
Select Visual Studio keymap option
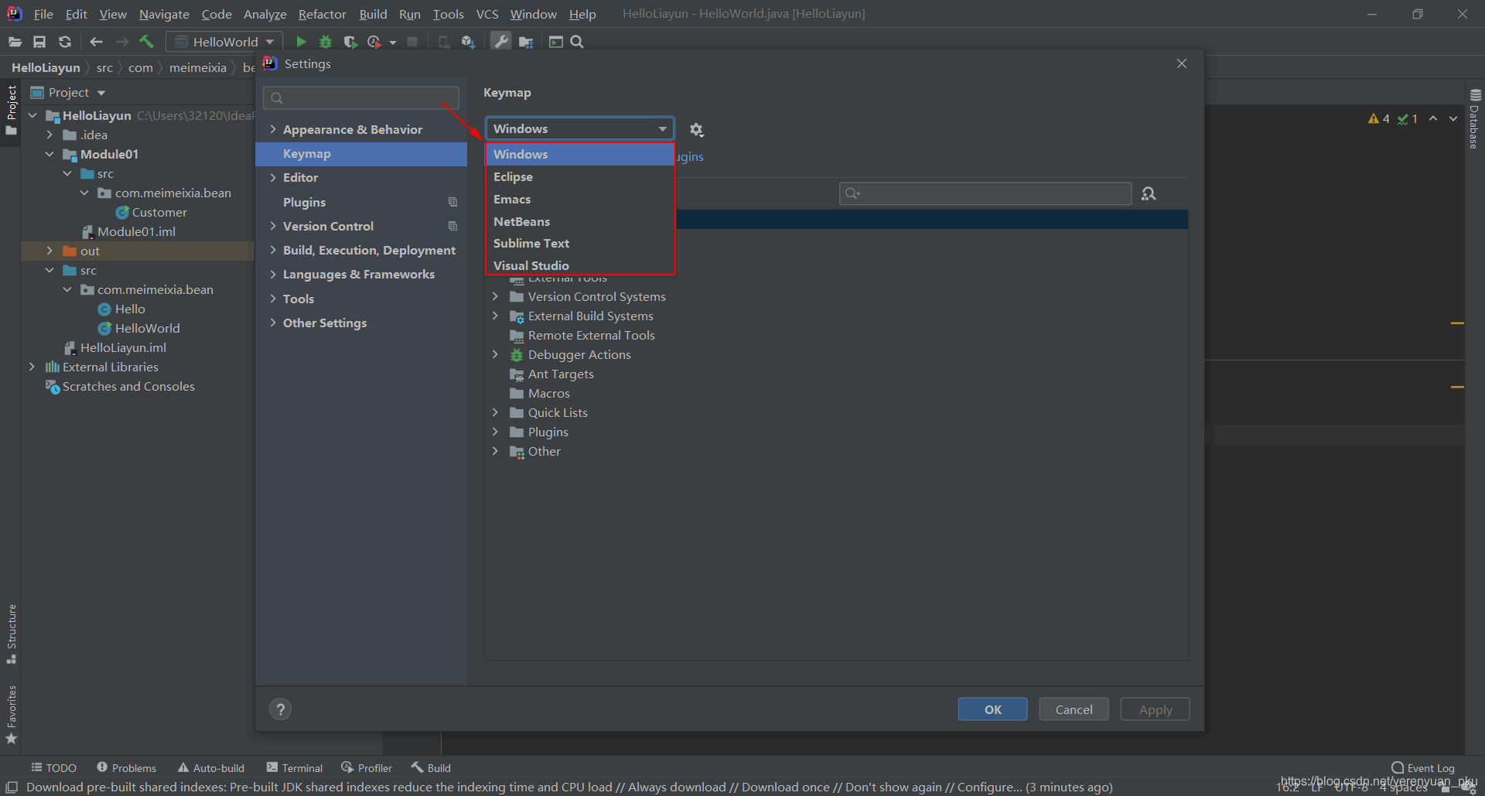click(x=579, y=265)
